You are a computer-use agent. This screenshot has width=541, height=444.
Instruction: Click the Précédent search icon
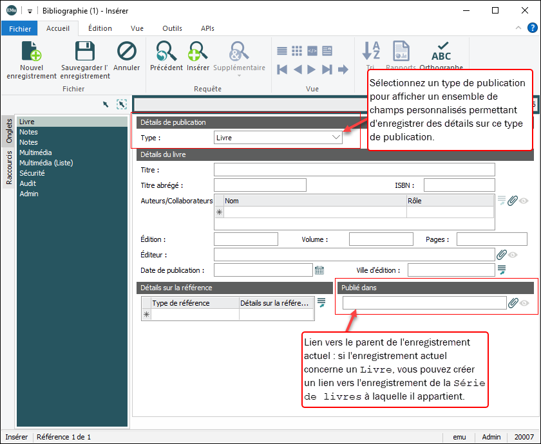point(166,52)
